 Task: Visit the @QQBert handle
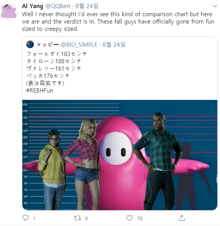(58, 6)
